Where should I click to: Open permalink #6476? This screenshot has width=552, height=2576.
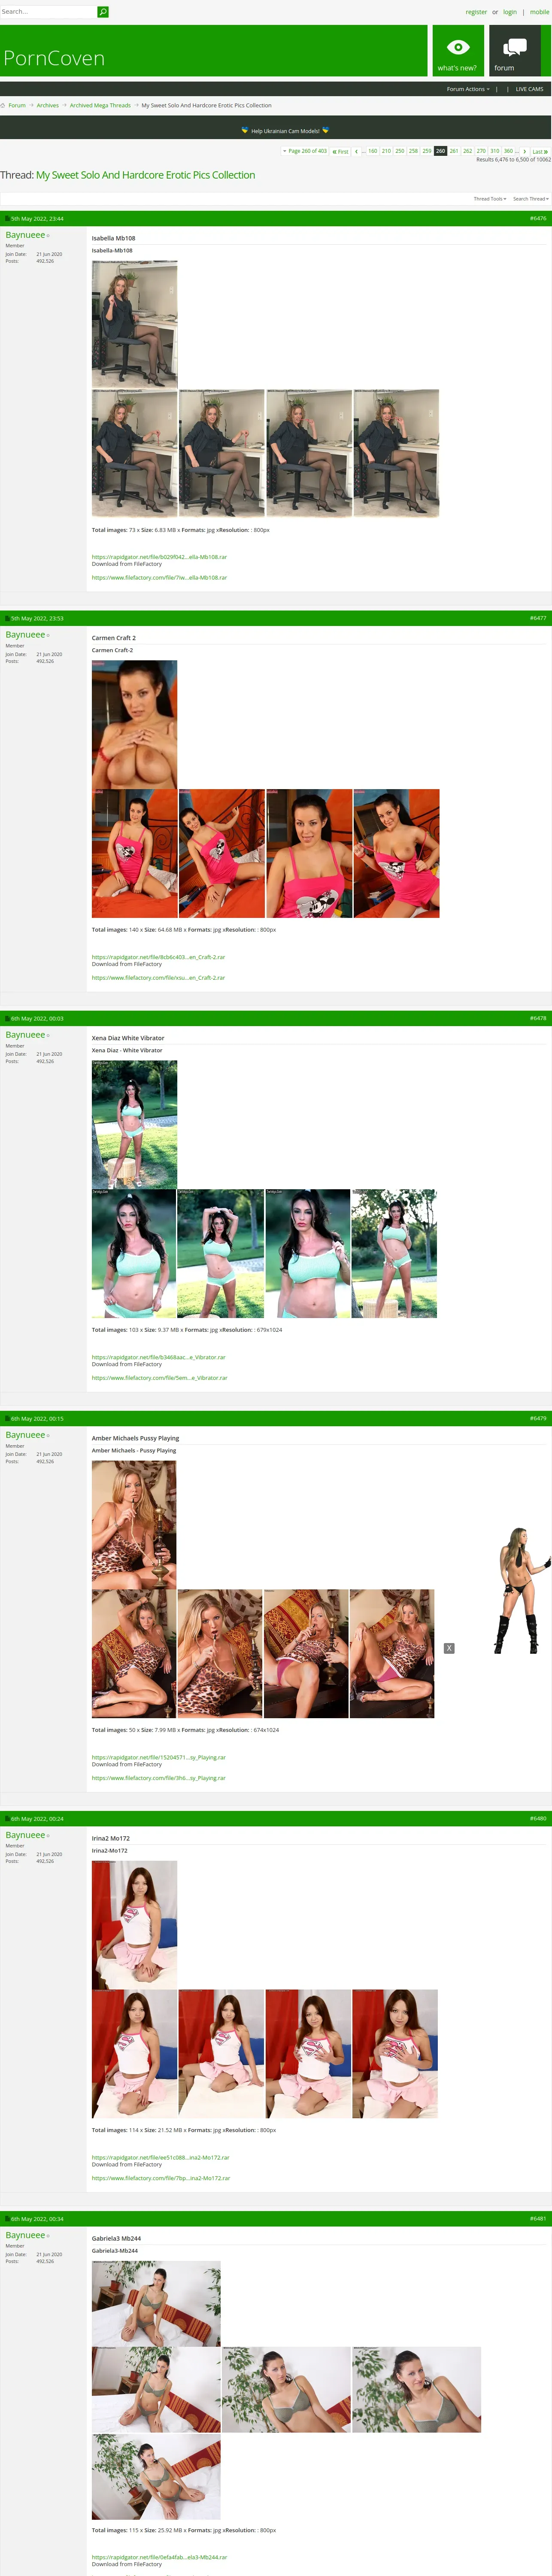point(538,218)
